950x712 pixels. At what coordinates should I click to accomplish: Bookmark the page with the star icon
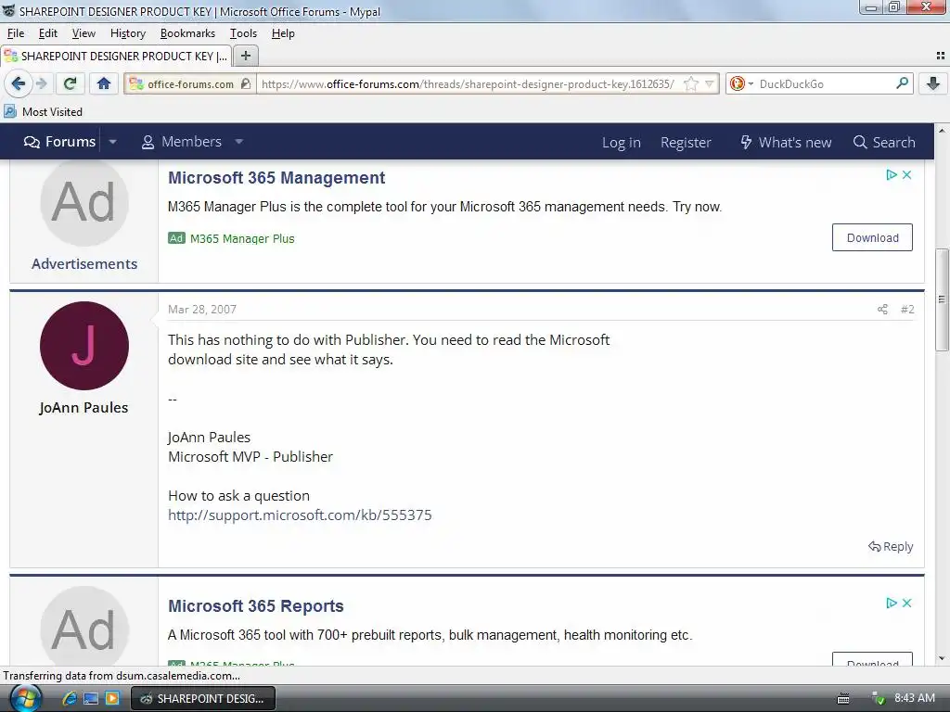click(690, 84)
